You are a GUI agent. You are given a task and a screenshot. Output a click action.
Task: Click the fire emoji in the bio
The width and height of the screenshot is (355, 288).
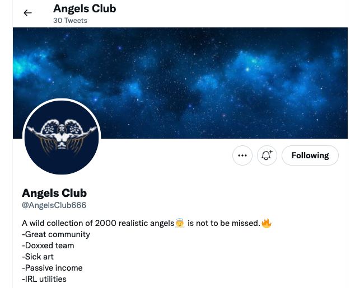pos(267,223)
